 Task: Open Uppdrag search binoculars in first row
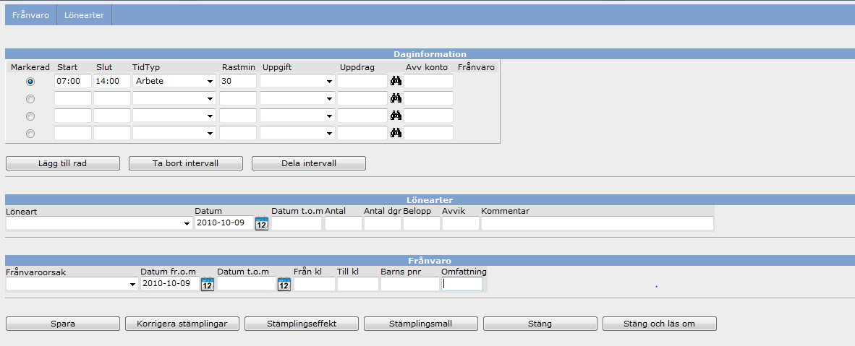pyautogui.click(x=396, y=81)
